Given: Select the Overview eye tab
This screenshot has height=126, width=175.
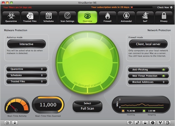Looking at the screenshot, I should (x=87, y=17).
